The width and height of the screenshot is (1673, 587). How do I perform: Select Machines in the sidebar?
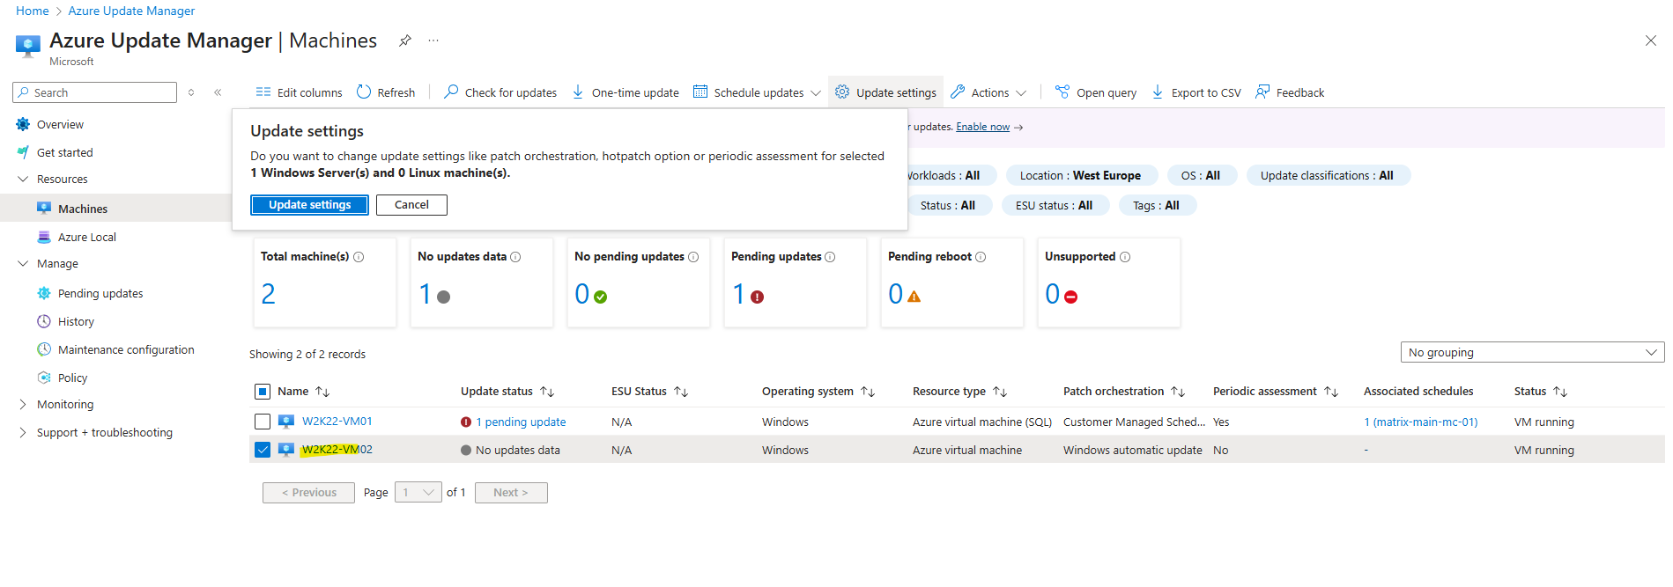(115, 209)
